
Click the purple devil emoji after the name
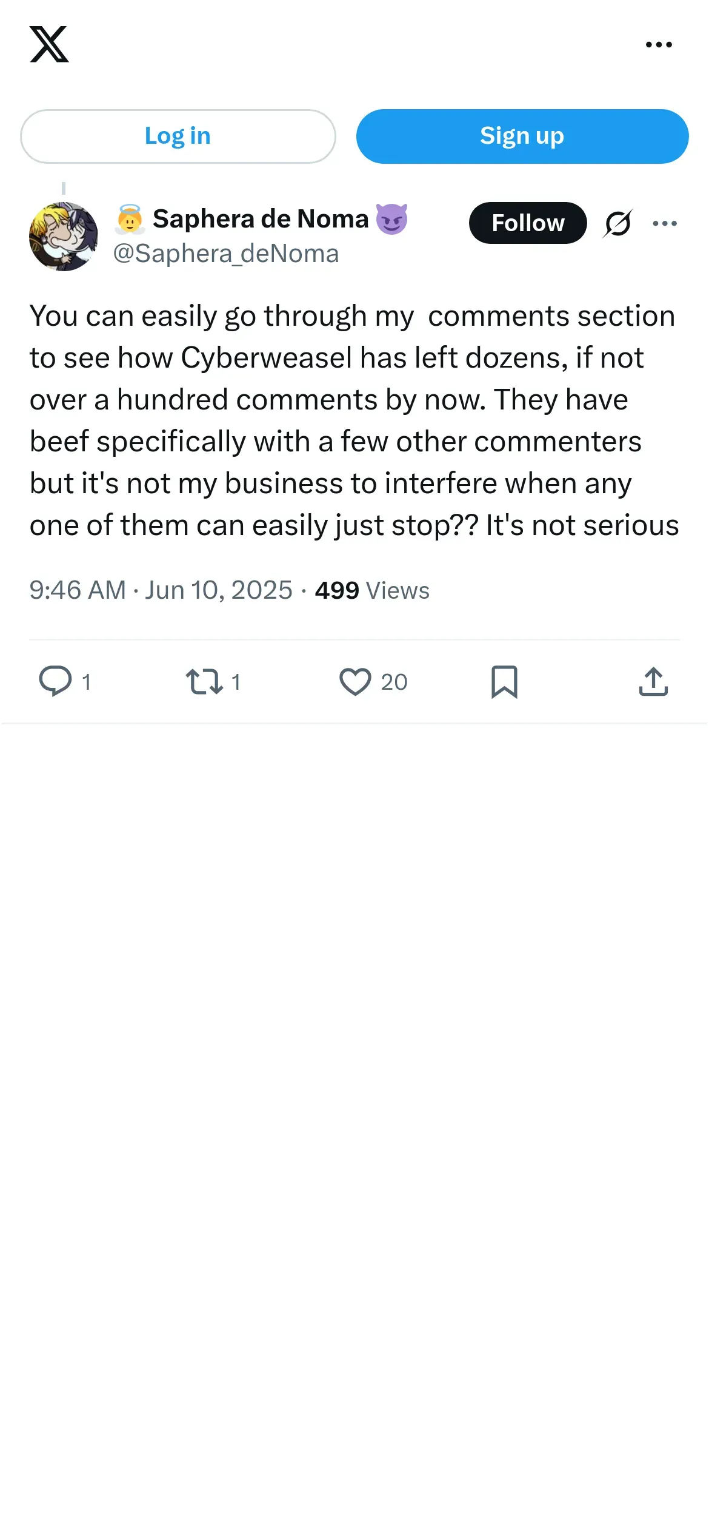[391, 219]
